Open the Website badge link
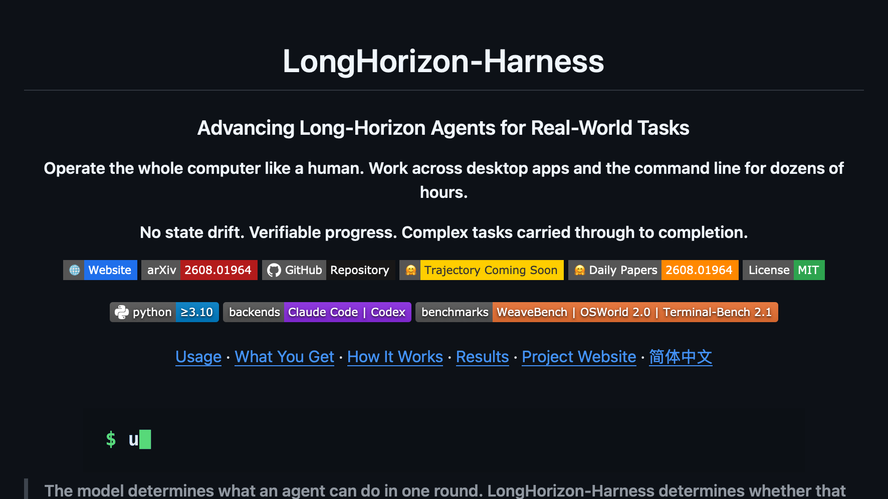 coord(100,270)
